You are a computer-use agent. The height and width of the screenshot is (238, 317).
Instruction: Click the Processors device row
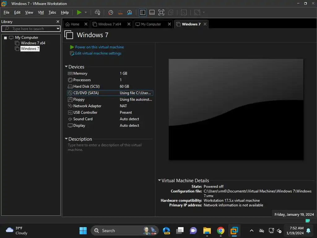tap(110, 80)
